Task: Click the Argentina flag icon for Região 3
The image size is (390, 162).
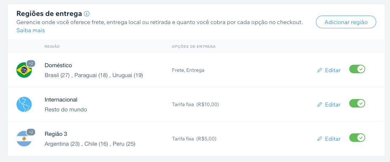Action: tap(24, 139)
